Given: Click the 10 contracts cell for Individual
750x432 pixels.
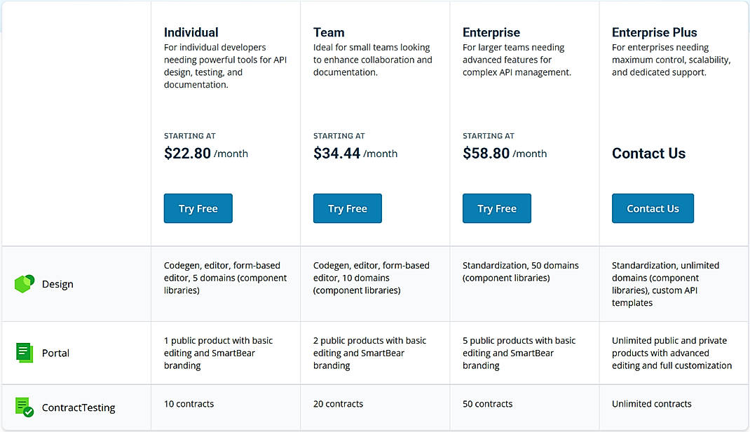Looking at the screenshot, I should (187, 404).
